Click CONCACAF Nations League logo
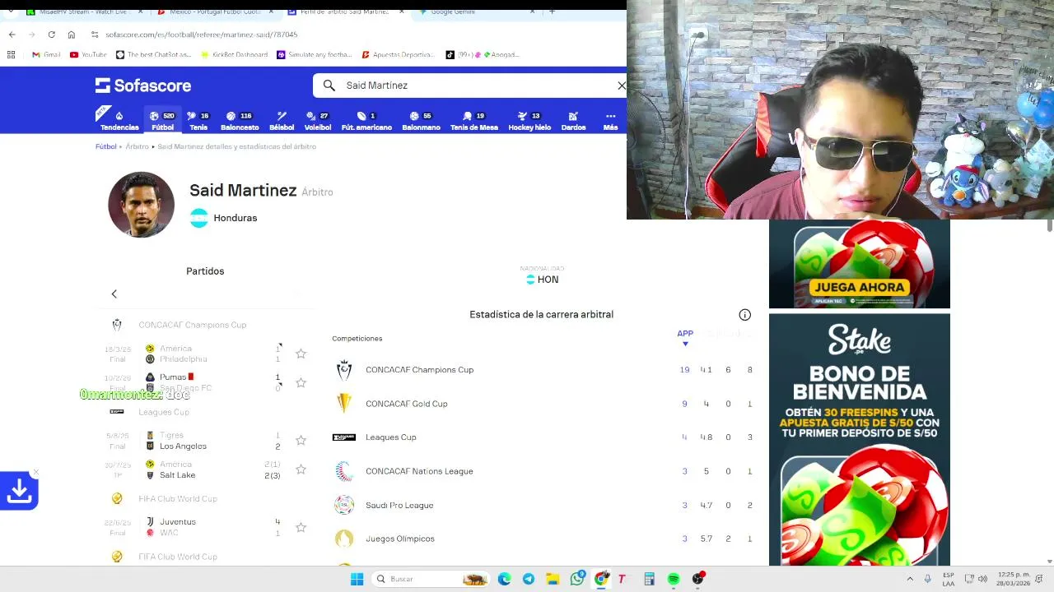1054x592 pixels. coord(344,471)
